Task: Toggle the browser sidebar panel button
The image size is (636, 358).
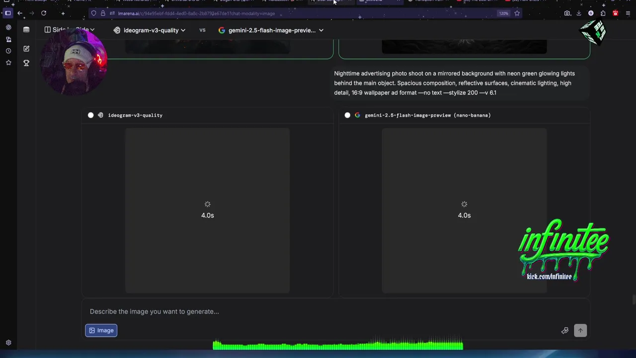Action: [8, 13]
